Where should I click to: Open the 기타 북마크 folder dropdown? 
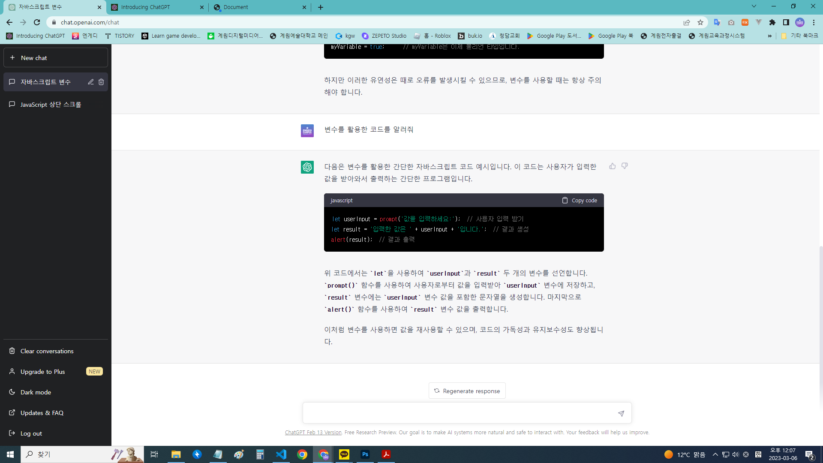pyautogui.click(x=800, y=36)
